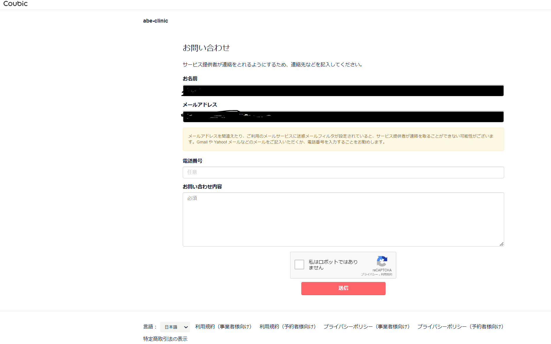Focus the メールアドレス email field
The width and height of the screenshot is (551, 344).
[x=343, y=117]
